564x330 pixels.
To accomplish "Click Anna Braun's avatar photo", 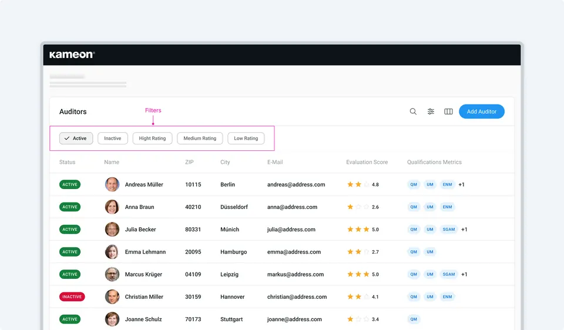I will [112, 207].
